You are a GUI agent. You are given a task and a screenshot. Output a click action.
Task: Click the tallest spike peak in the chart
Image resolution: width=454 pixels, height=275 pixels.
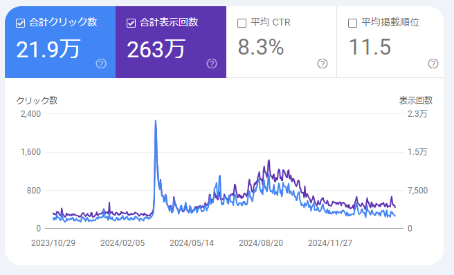(x=156, y=121)
